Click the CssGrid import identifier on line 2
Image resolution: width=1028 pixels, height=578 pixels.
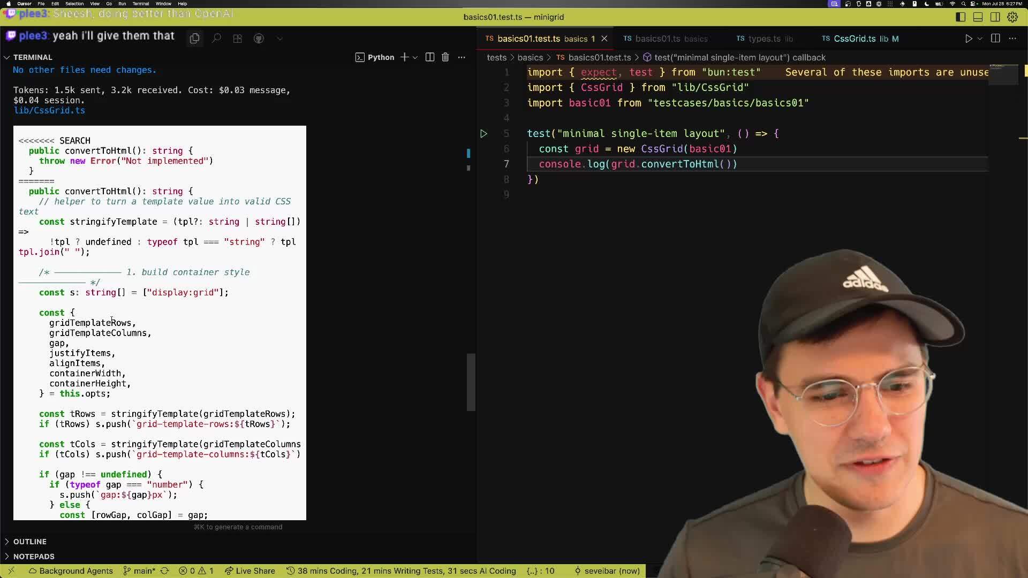coord(602,88)
